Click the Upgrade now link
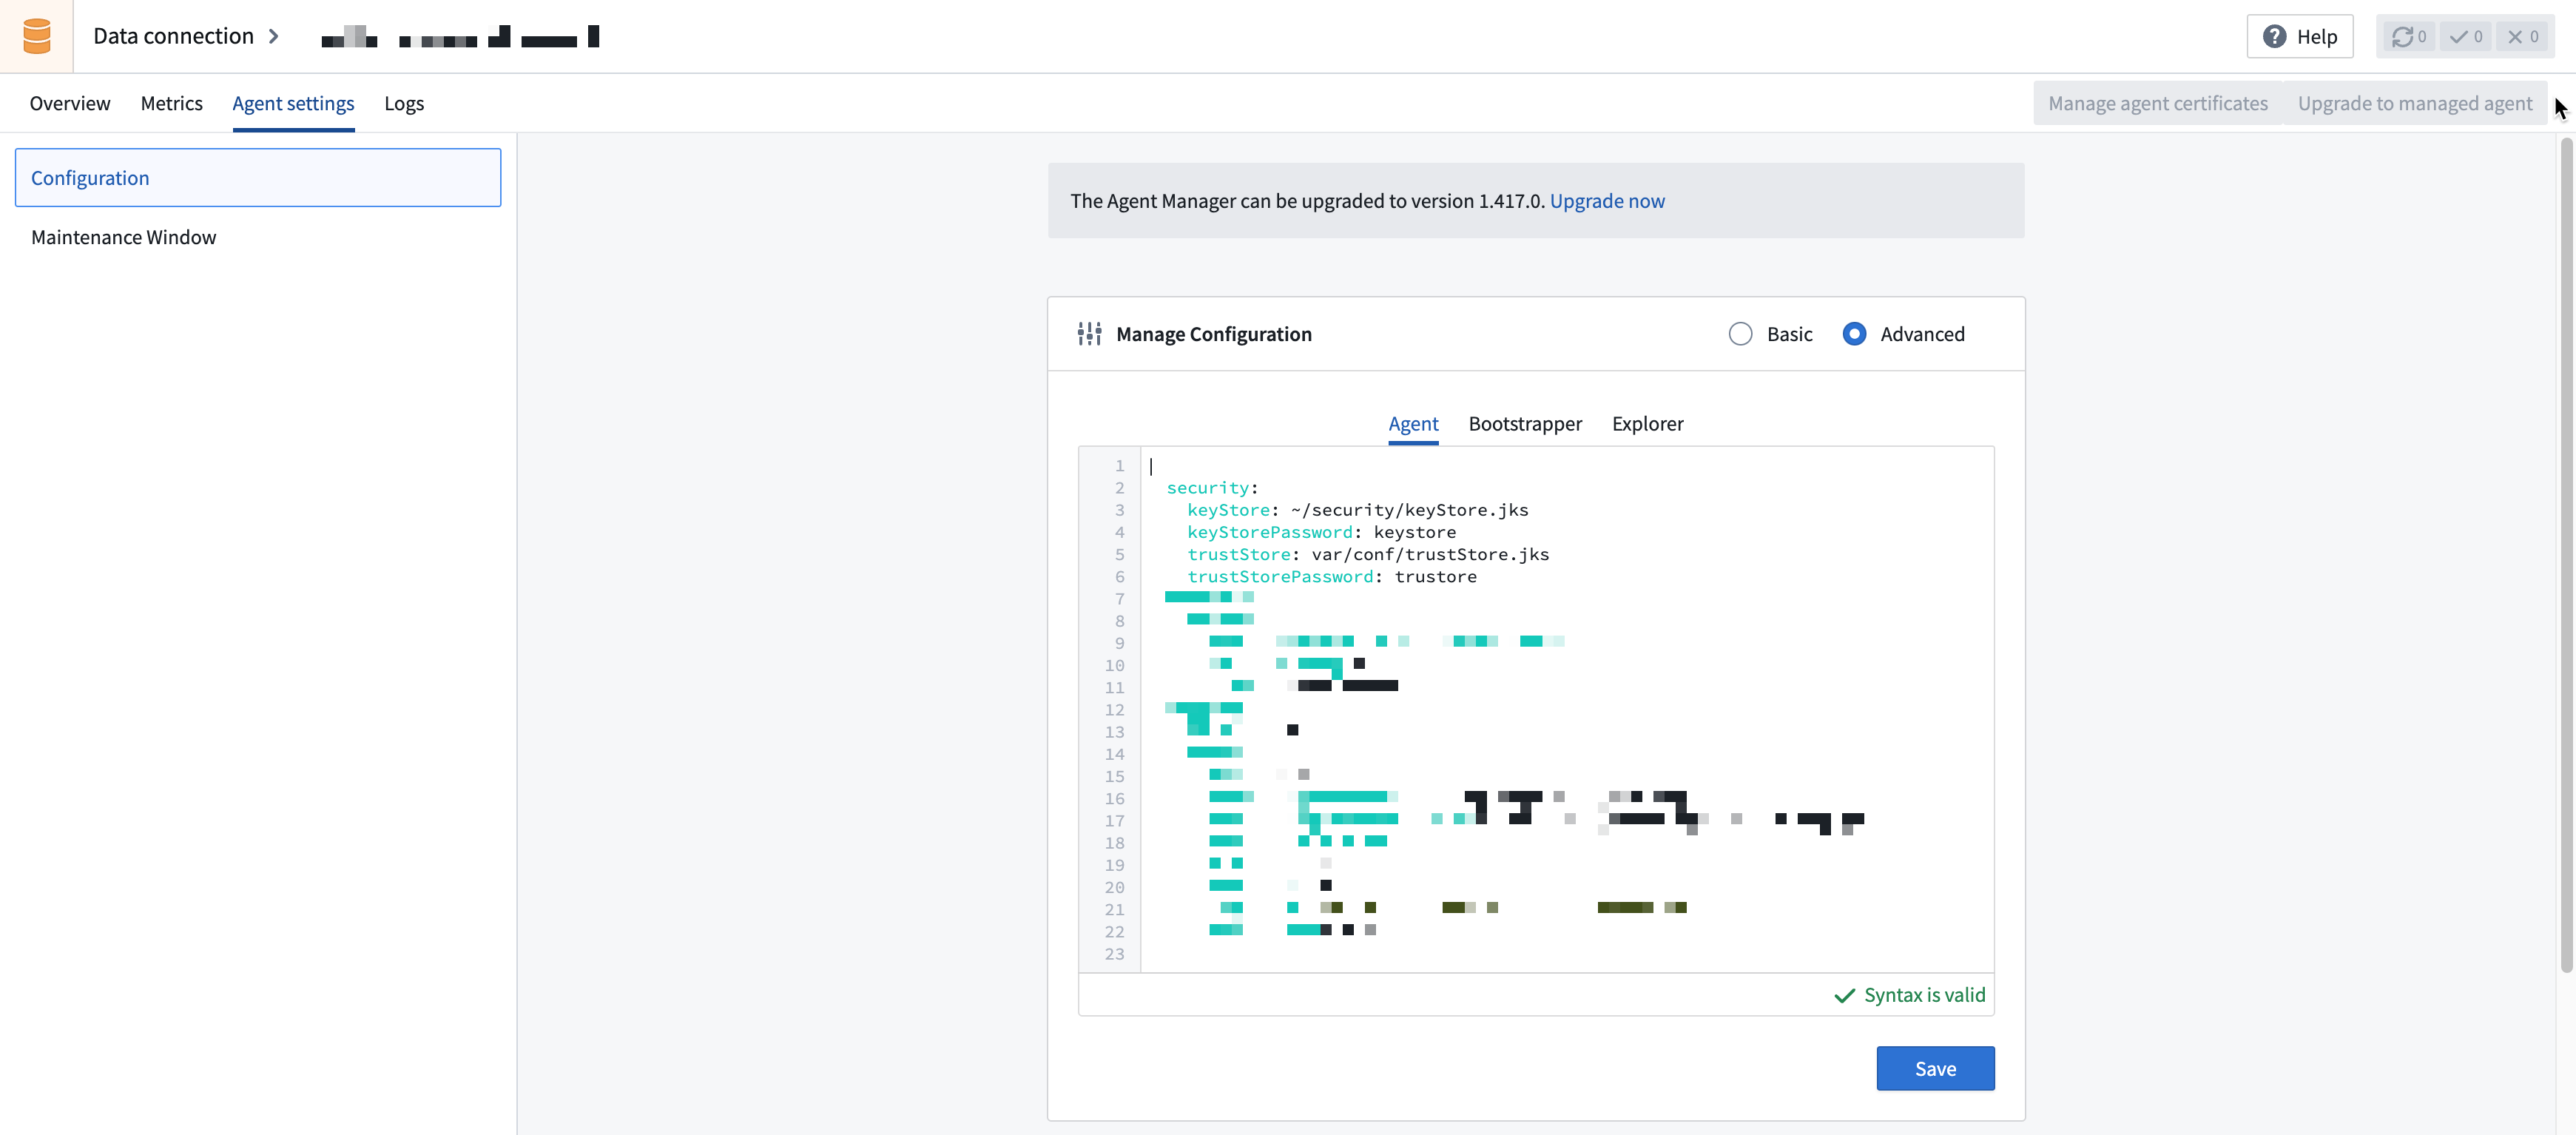The height and width of the screenshot is (1135, 2576). [x=1607, y=201]
